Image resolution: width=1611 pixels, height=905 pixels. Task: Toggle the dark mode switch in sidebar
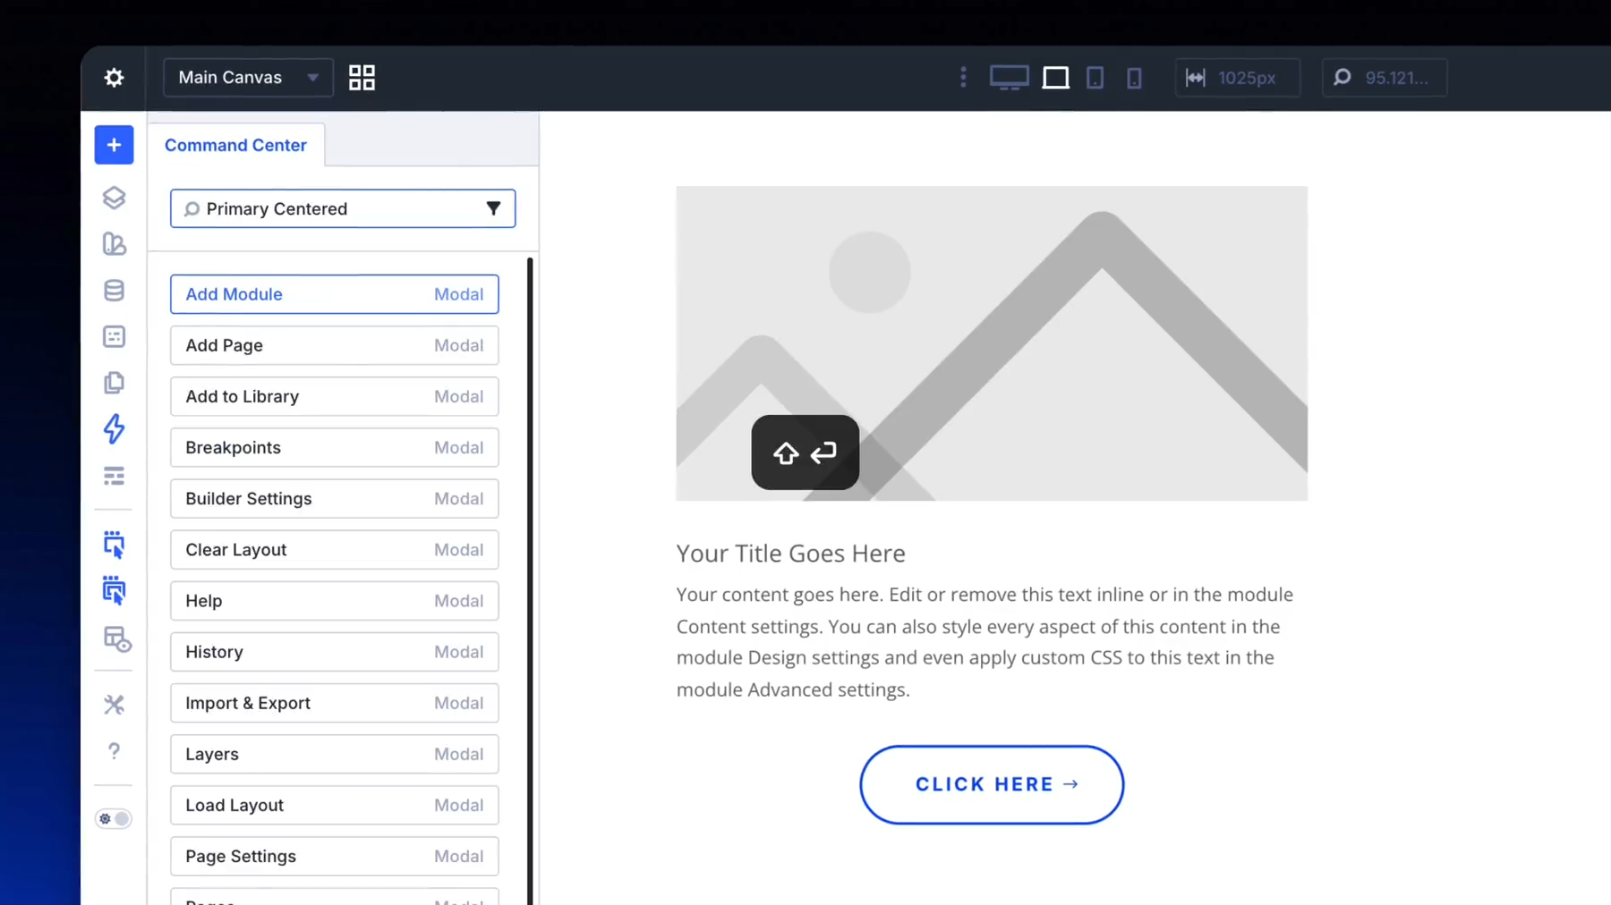tap(114, 819)
